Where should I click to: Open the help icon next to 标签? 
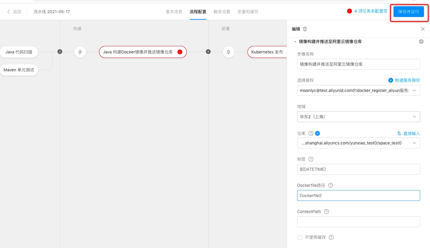pos(311,159)
